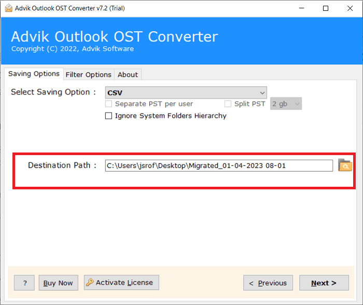
Task: Maximize the OST Converter window
Action: click(x=326, y=8)
